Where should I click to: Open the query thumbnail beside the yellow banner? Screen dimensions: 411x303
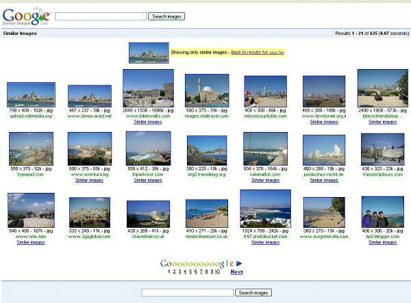coord(149,53)
